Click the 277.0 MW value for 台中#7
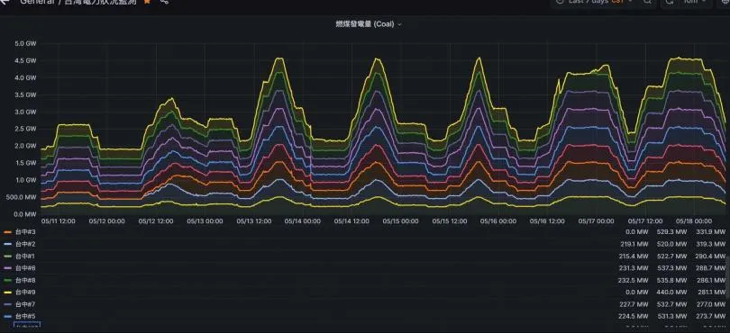 (x=711, y=304)
